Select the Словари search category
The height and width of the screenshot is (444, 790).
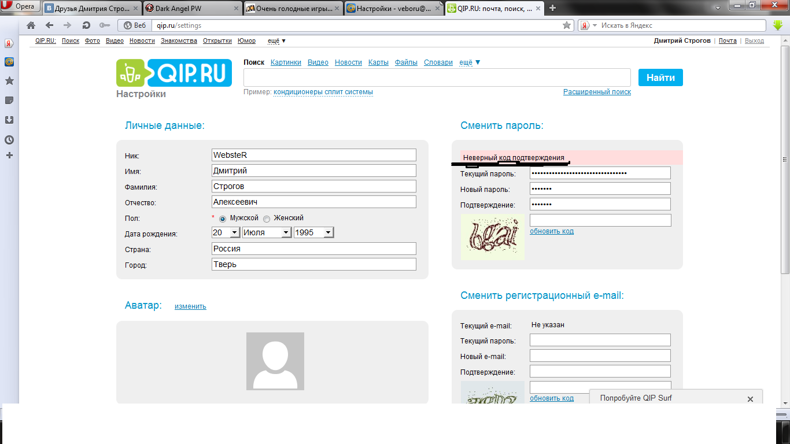coord(438,62)
